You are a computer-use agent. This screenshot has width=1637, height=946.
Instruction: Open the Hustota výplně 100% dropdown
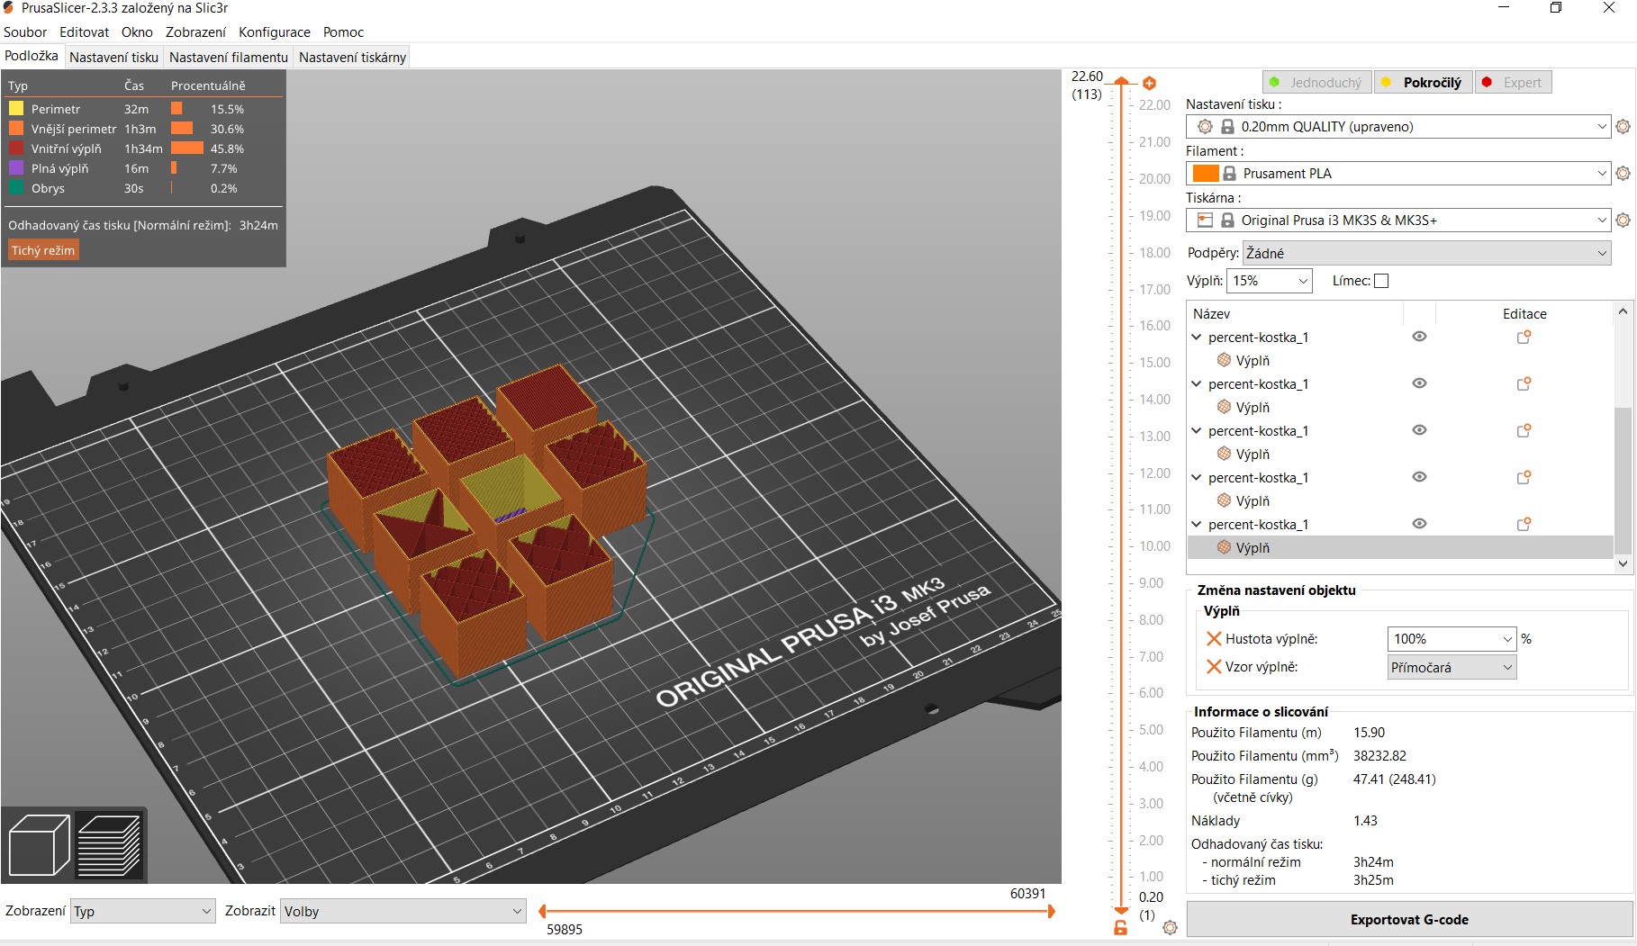click(x=1452, y=639)
